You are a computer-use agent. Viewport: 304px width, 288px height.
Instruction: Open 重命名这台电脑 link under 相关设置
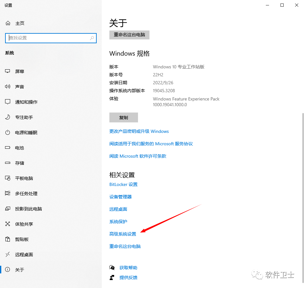(125, 246)
